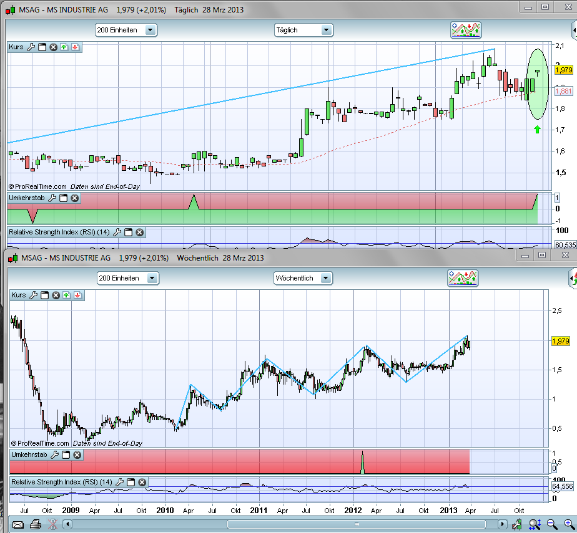Open indicators icon in the weekly chart toolbar
This screenshot has height=533, width=577.
pyautogui.click(x=463, y=278)
